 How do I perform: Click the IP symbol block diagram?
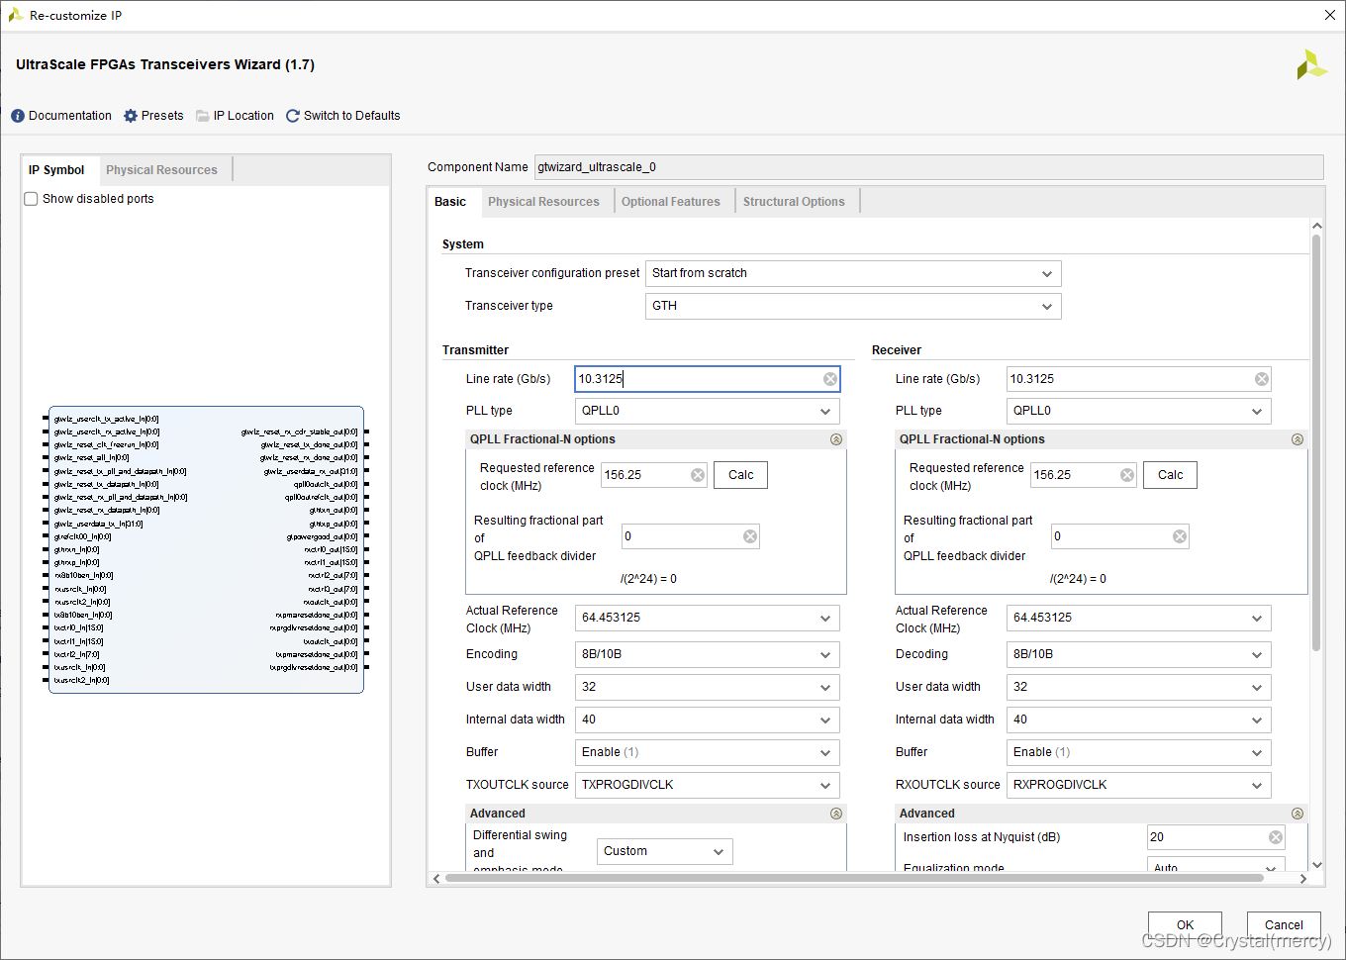[x=206, y=550]
